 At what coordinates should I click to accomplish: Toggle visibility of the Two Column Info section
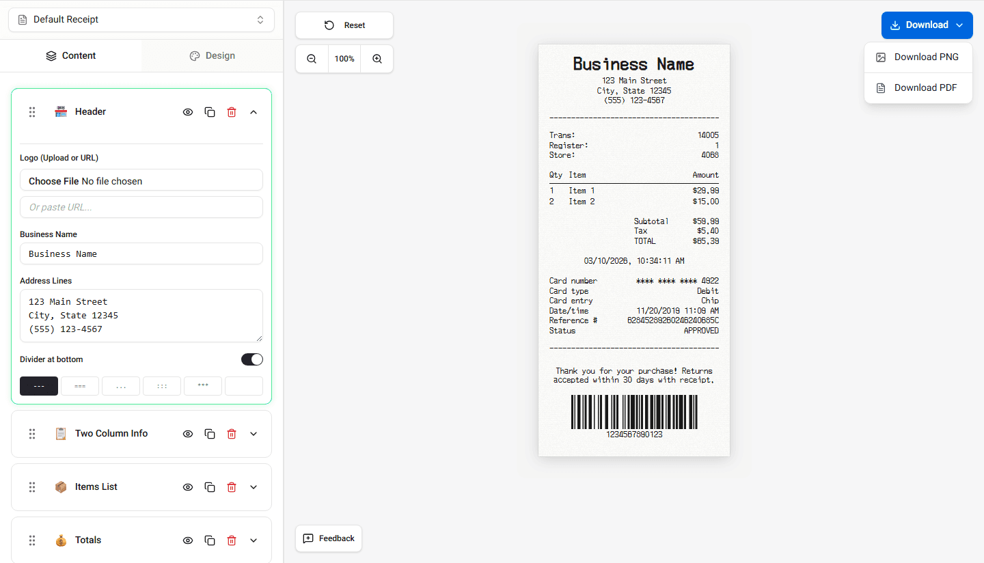tap(187, 433)
